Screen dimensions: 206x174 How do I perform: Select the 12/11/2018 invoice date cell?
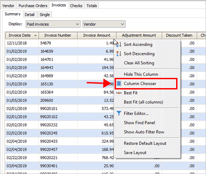[22, 43]
